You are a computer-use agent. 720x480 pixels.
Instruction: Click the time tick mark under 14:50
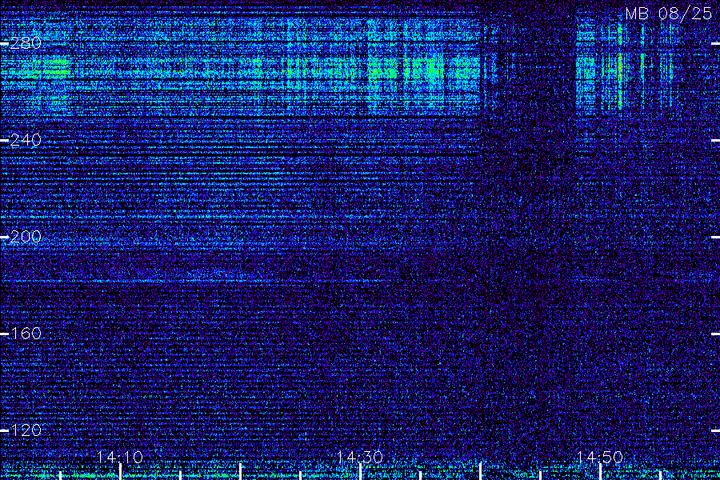pyautogui.click(x=600, y=472)
